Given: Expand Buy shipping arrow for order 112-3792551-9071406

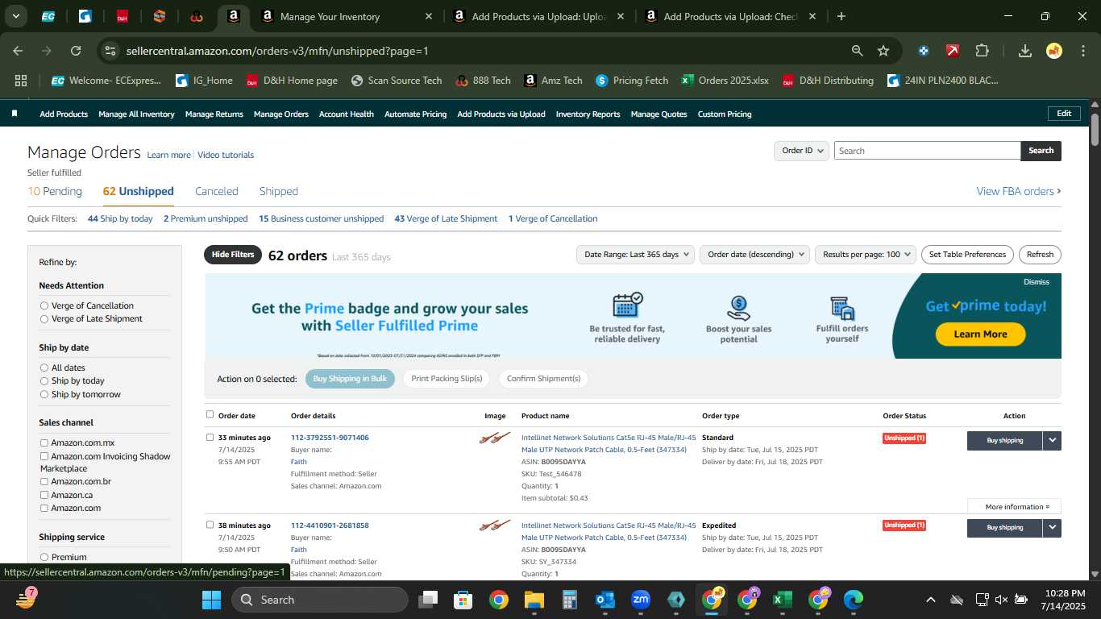Looking at the screenshot, I should pos(1052,440).
